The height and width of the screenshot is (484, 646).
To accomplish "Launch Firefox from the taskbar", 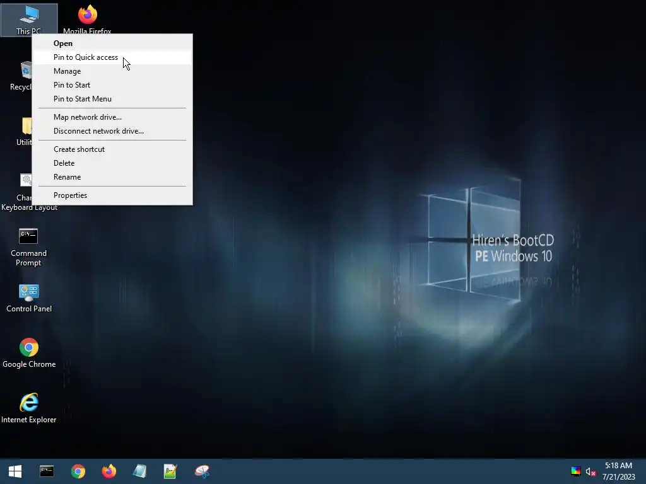I will click(109, 471).
